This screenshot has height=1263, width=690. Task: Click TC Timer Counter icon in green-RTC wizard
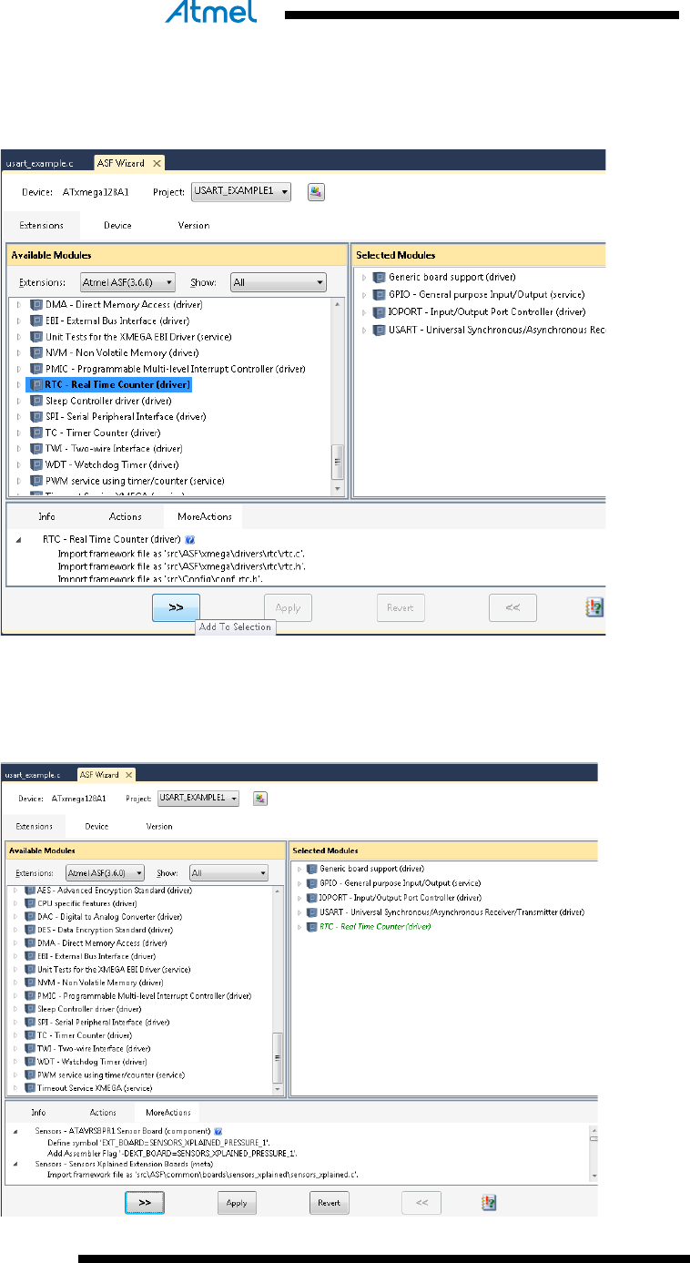coord(30,1035)
